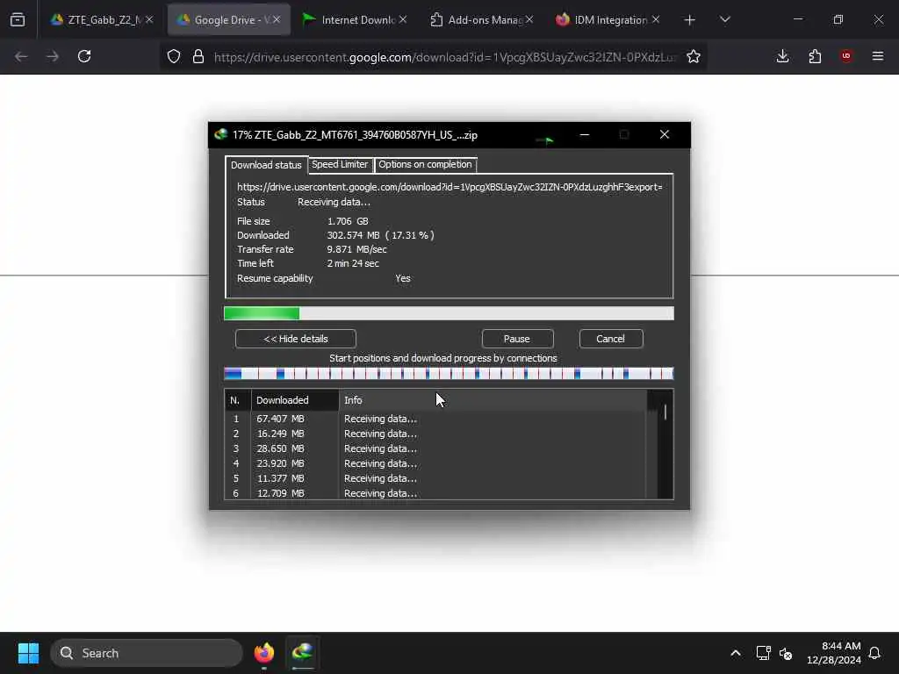Click the IDM icon in dialog title
The height and width of the screenshot is (674, 899).
pyautogui.click(x=220, y=135)
